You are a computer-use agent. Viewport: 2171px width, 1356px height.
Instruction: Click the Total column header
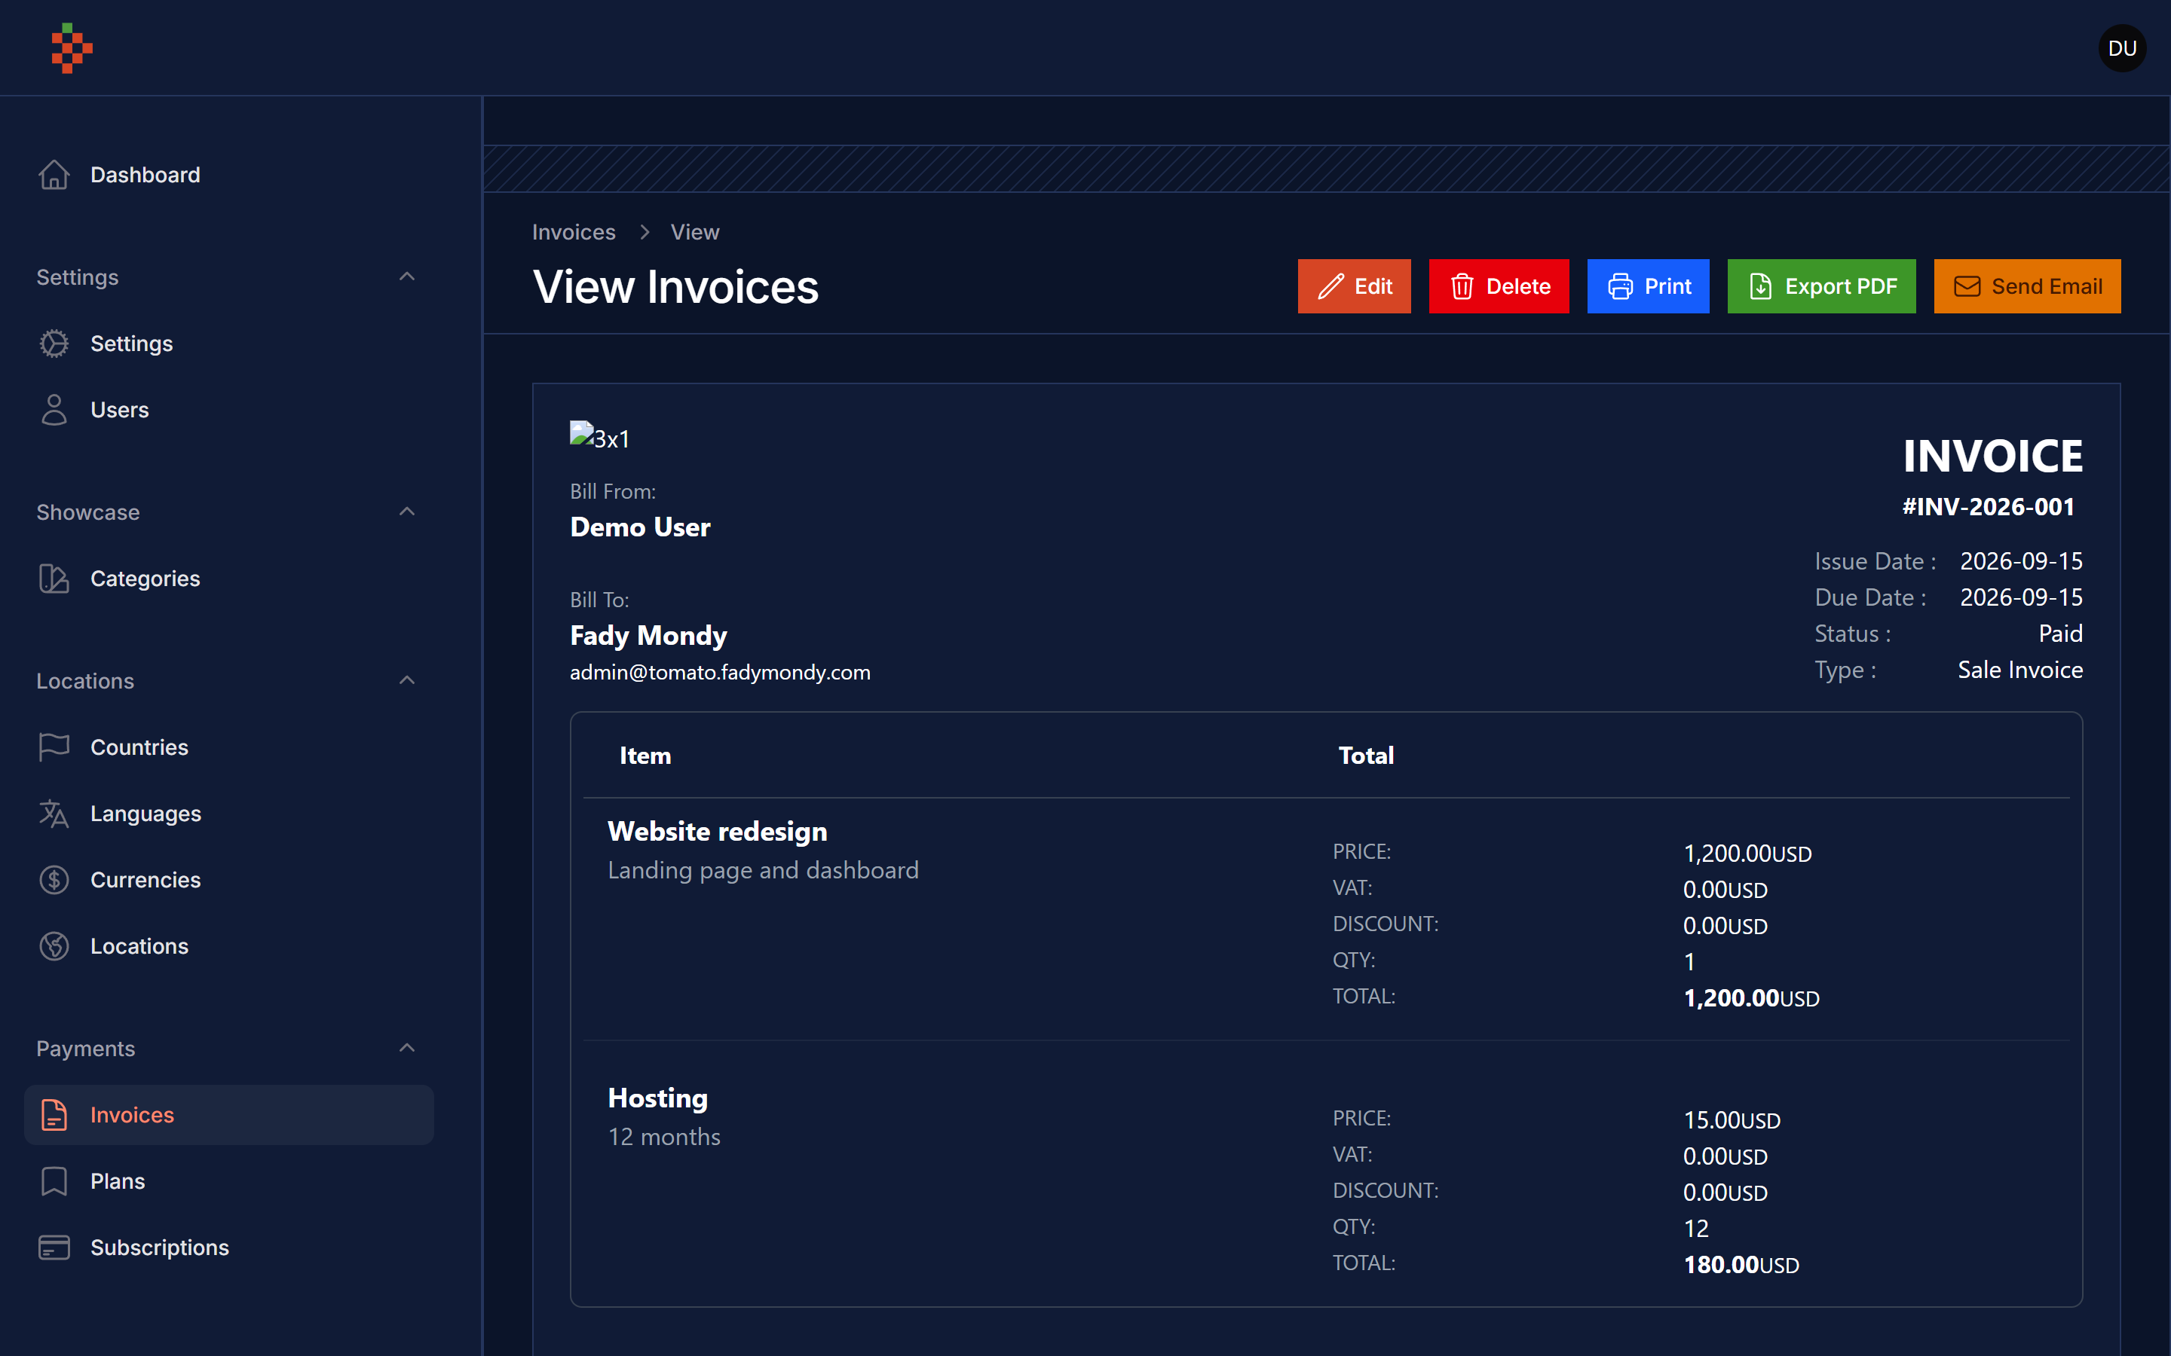[x=1365, y=756]
